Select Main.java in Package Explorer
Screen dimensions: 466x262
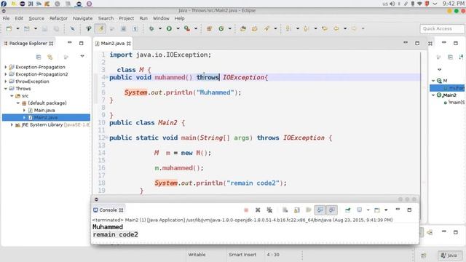pyautogui.click(x=44, y=110)
